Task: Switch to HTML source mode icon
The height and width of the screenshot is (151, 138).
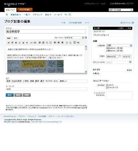Action: (78, 43)
